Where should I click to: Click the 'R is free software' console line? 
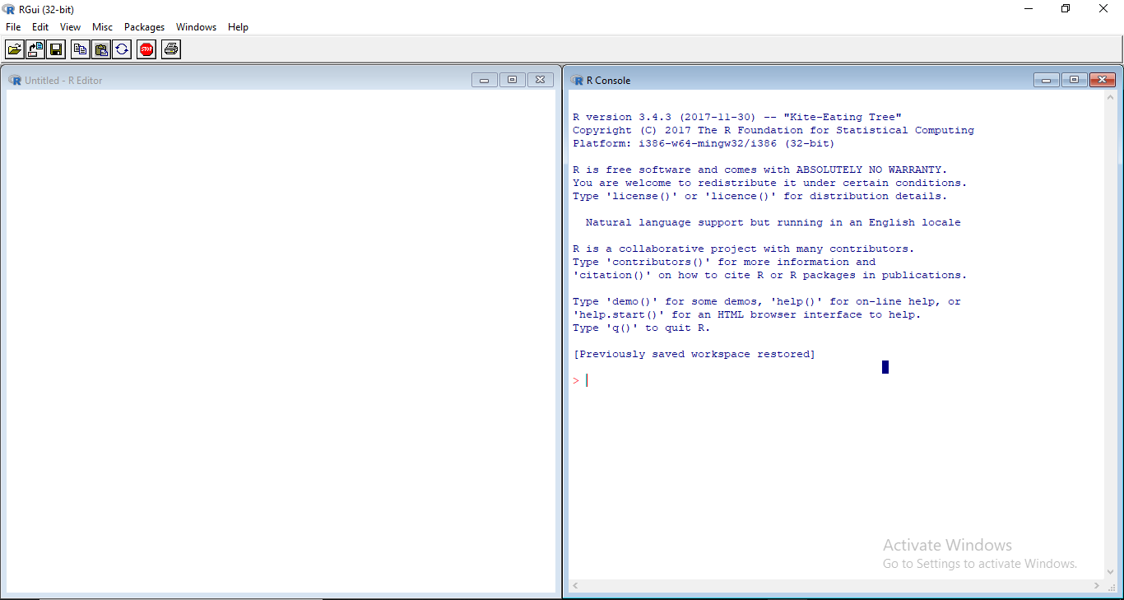click(759, 170)
